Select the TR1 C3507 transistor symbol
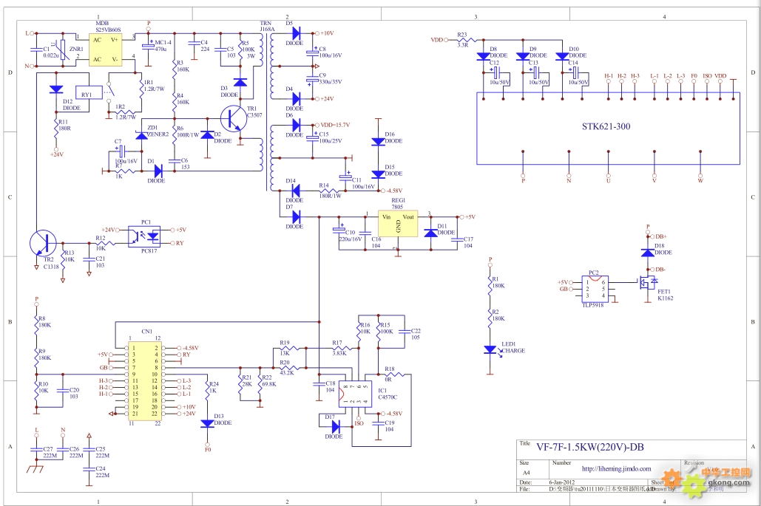This screenshot has width=761, height=506. point(234,118)
